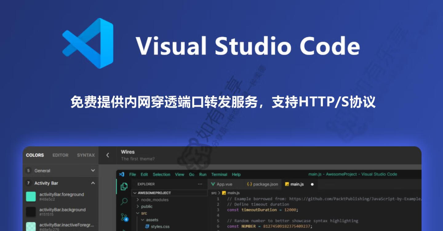Click the #151515 hex value

coord(46,214)
